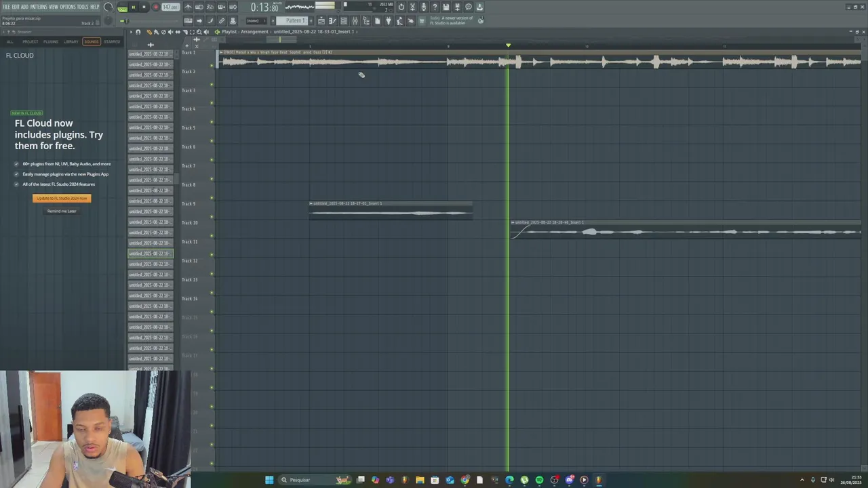Open the VIEW menu
Viewport: 868px width, 488px height.
coord(54,7)
